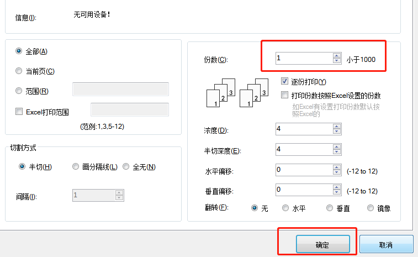Set flip option to 水平

285,208
